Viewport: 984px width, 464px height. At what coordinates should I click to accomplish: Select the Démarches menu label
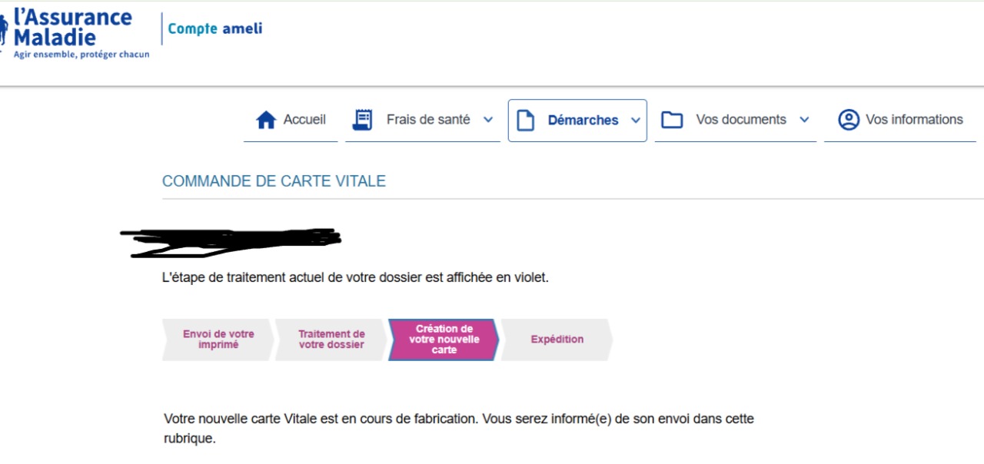pyautogui.click(x=583, y=121)
